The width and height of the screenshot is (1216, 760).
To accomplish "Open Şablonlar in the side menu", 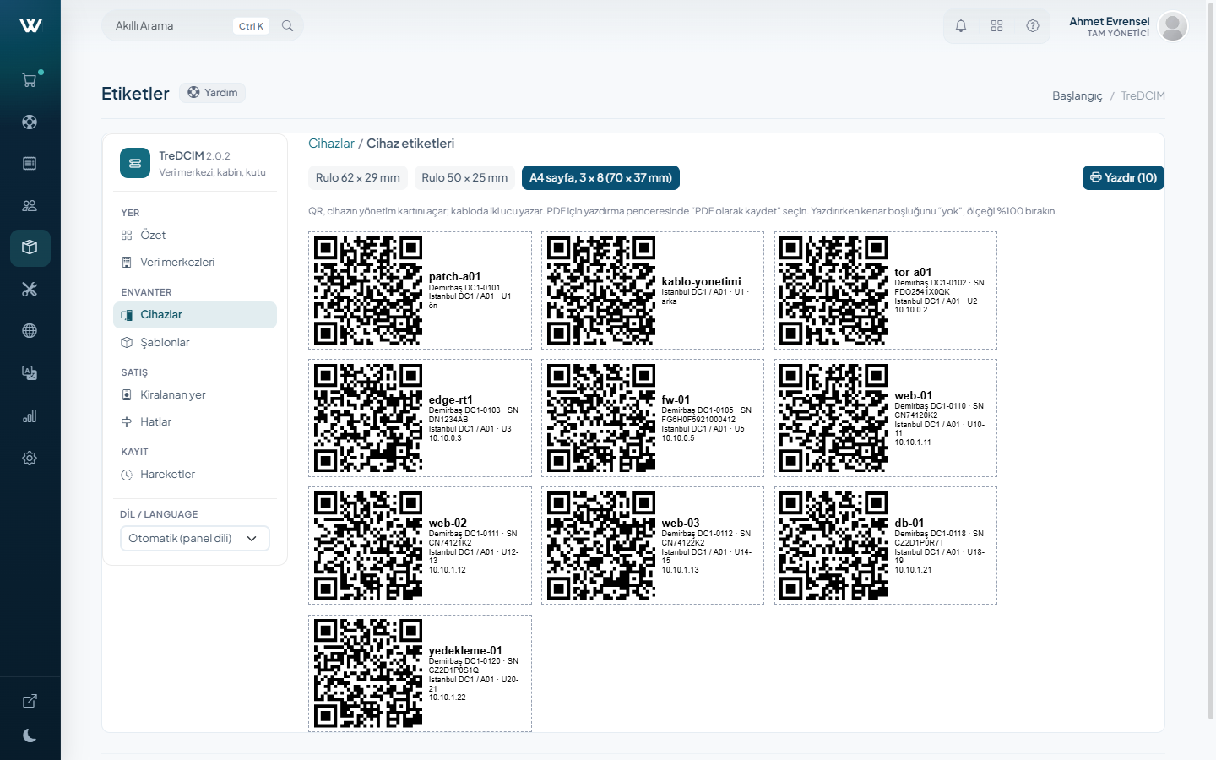I will (x=195, y=343).
